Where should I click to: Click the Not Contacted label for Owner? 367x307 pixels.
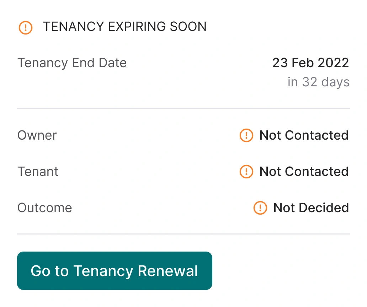[304, 135]
